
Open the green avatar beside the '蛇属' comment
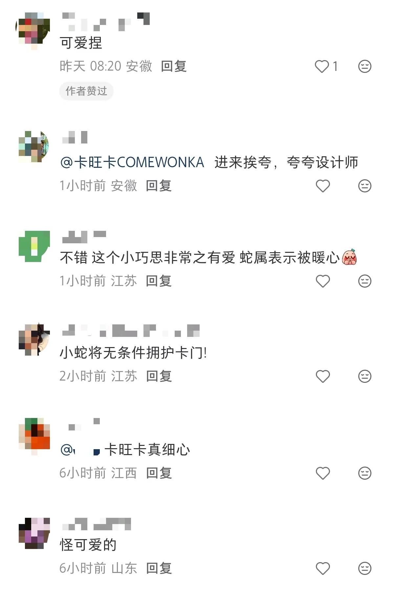point(34,247)
